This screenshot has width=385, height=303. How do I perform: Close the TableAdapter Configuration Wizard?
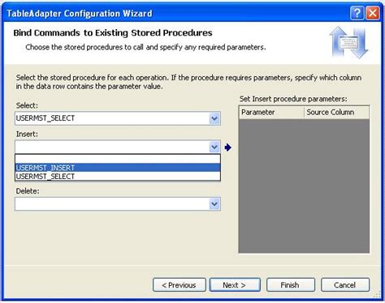(373, 13)
